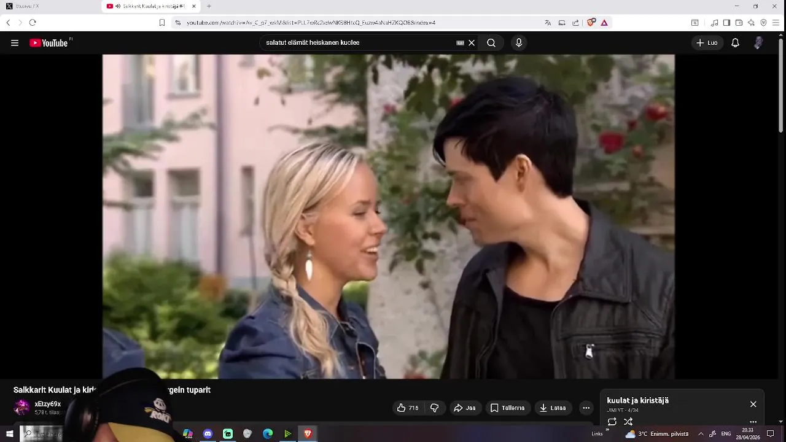Open a new browser tab
This screenshot has height=442, width=786.
pyautogui.click(x=209, y=6)
